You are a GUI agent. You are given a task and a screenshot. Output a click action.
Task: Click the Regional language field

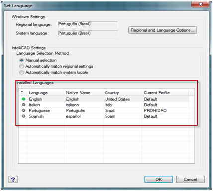[88, 24]
